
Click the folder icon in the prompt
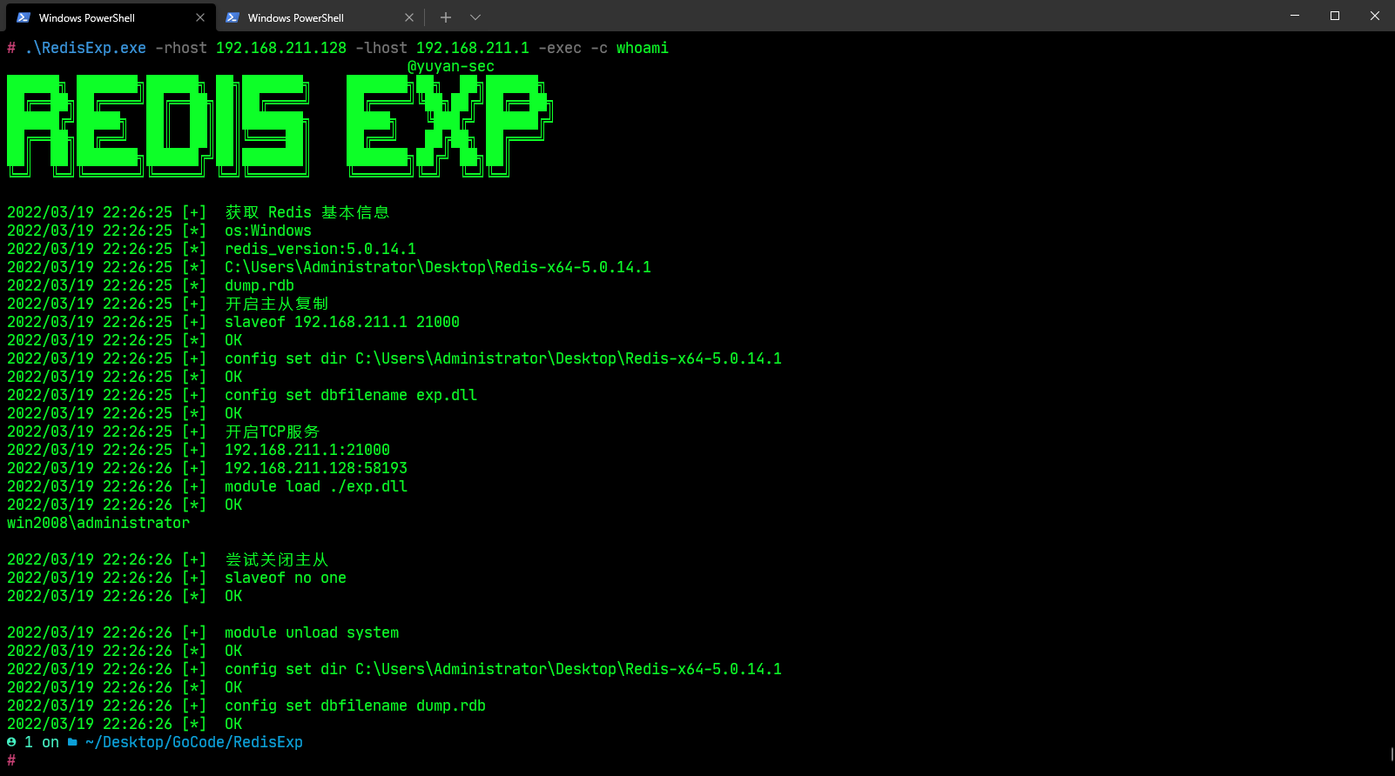(72, 742)
